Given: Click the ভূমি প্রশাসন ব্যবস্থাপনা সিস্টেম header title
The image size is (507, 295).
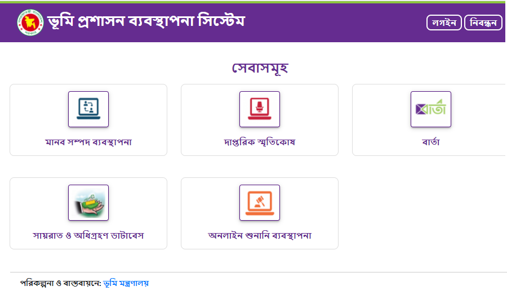Looking at the screenshot, I should click(x=146, y=21).
